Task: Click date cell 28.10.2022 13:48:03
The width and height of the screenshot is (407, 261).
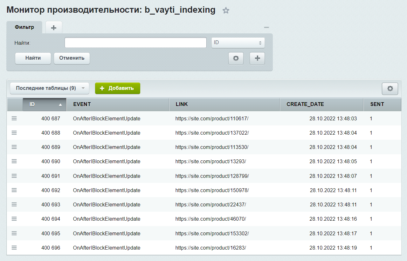Action: 333,118
